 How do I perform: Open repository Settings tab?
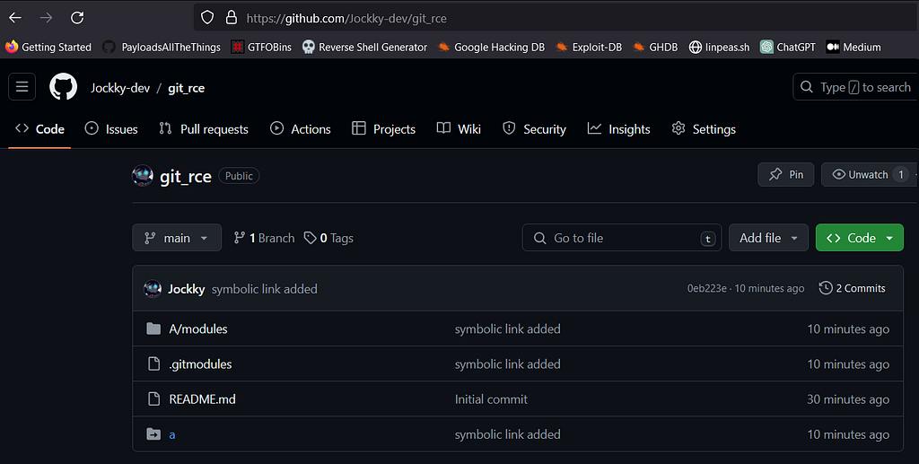[x=704, y=129]
